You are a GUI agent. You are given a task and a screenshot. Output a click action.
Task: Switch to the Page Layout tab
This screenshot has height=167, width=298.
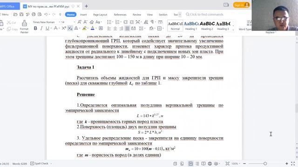click(x=100, y=14)
